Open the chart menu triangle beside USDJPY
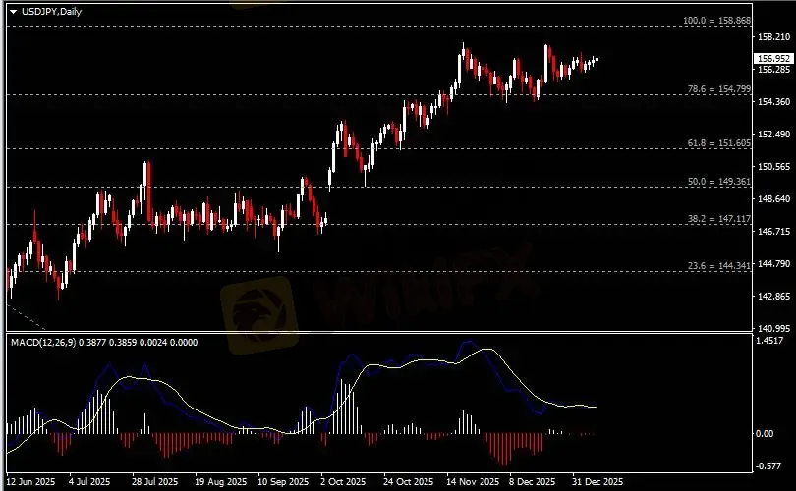The width and height of the screenshot is (796, 491). [x=13, y=11]
